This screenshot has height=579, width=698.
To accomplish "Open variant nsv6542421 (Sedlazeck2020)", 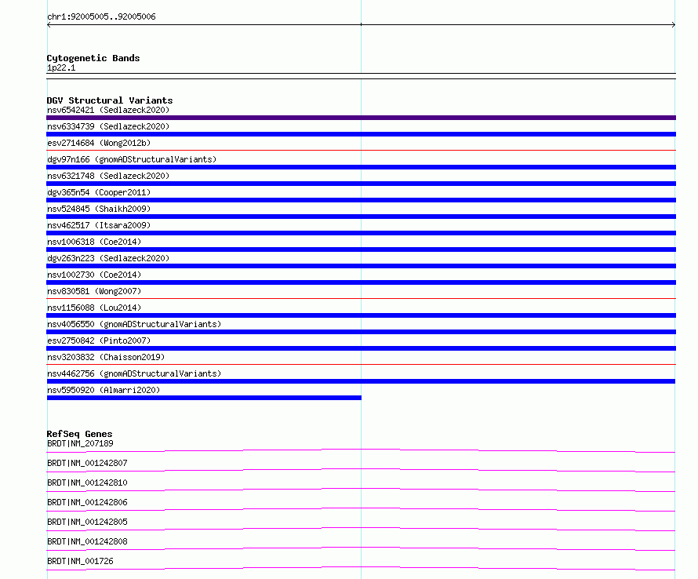I will tap(108, 110).
